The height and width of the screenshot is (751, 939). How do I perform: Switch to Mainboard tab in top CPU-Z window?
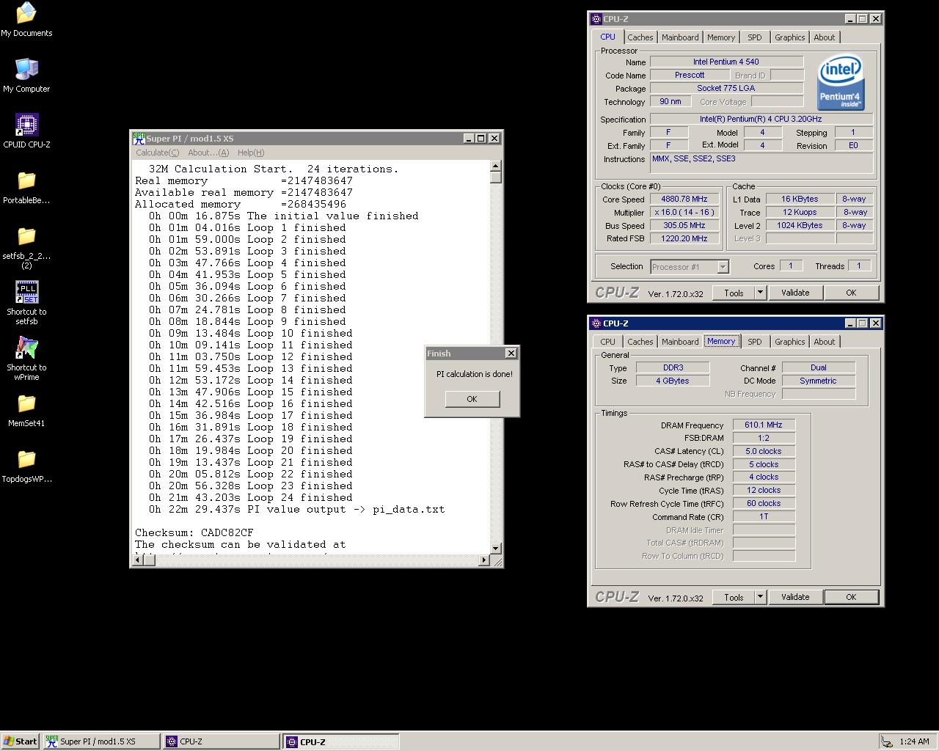(680, 37)
